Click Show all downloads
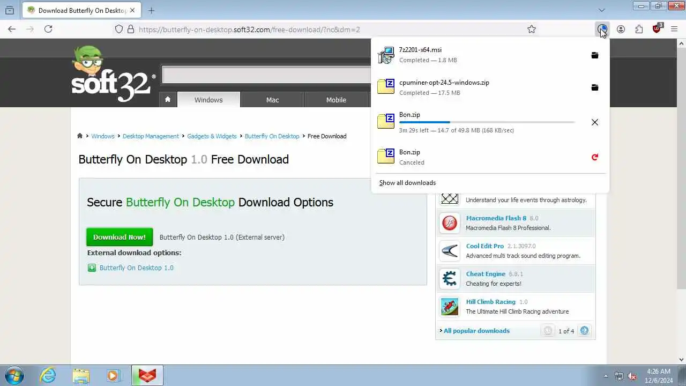Screen dimensions: 686x386 point(407,183)
